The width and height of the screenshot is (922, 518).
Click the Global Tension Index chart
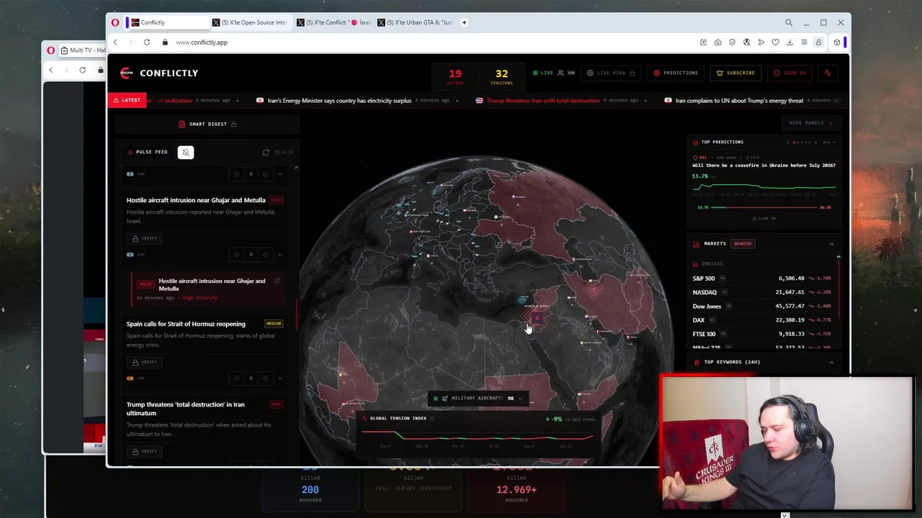pos(477,436)
